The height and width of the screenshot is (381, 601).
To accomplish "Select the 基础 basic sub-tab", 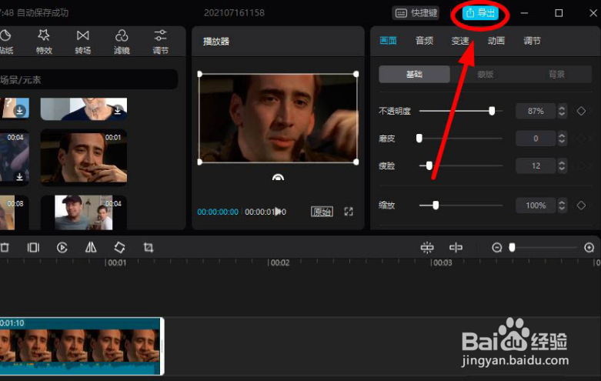I will [x=414, y=74].
